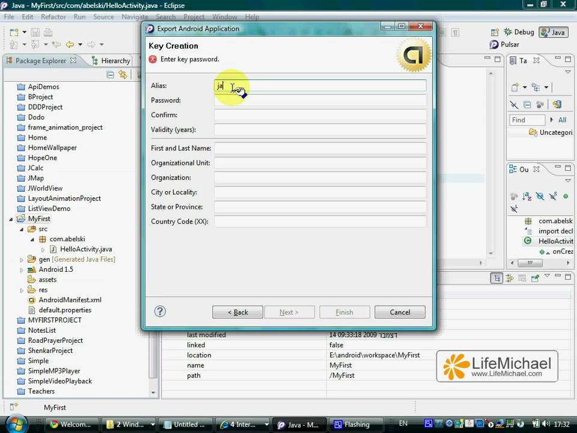Open the Open Perspective toolbar icon
The height and width of the screenshot is (433, 577).
[x=495, y=32]
